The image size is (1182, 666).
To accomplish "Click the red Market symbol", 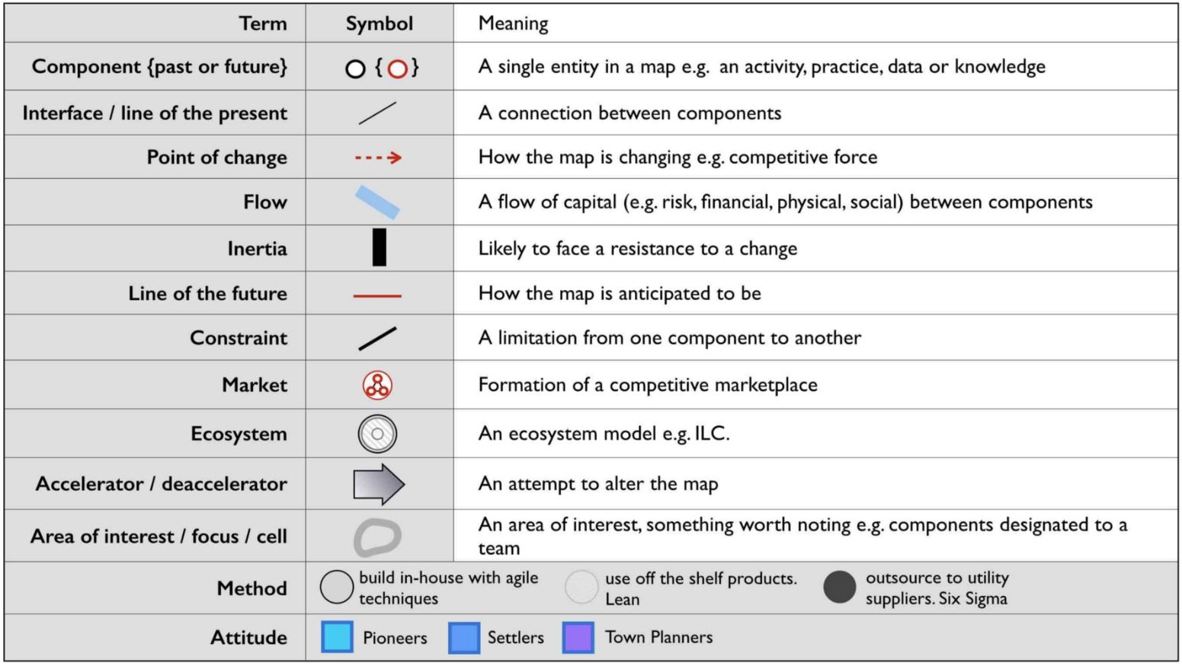I will pos(377,385).
